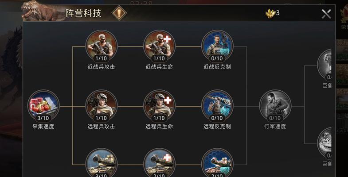This screenshot has height=177, width=348.
Task: Click the 行军速度 text label
Action: (275, 127)
